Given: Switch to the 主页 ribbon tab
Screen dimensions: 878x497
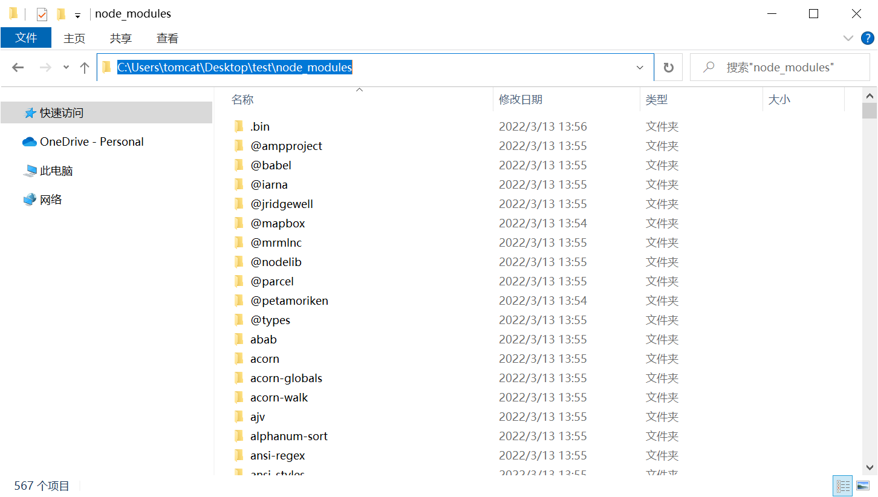Looking at the screenshot, I should point(74,38).
